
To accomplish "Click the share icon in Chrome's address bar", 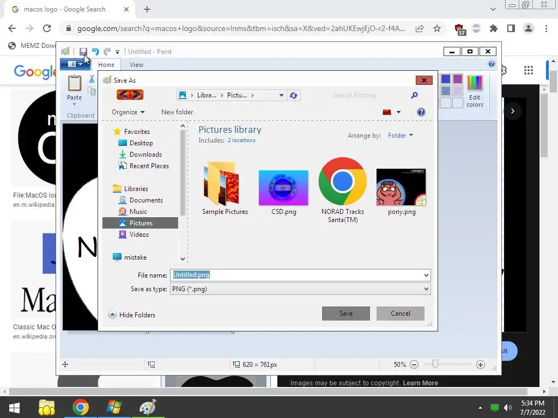I will click(x=420, y=28).
